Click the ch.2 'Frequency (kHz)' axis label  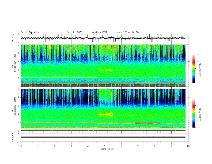tap(15, 106)
